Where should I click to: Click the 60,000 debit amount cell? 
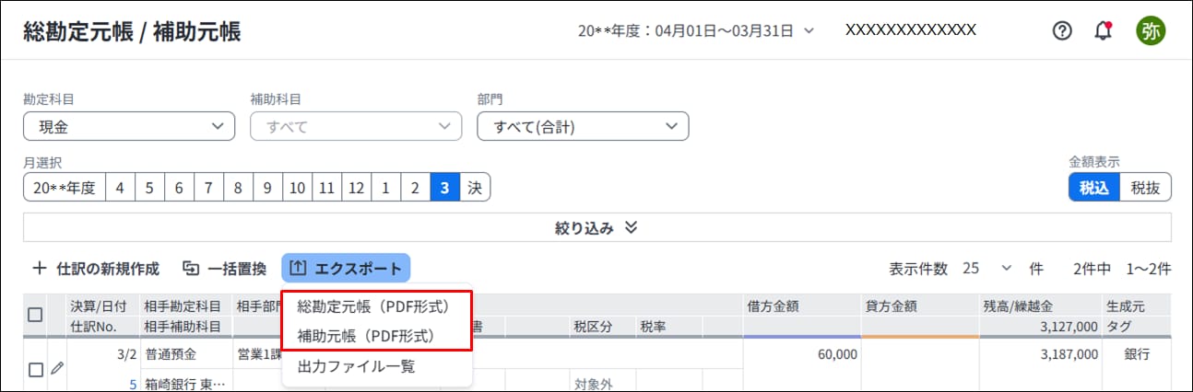tap(836, 353)
